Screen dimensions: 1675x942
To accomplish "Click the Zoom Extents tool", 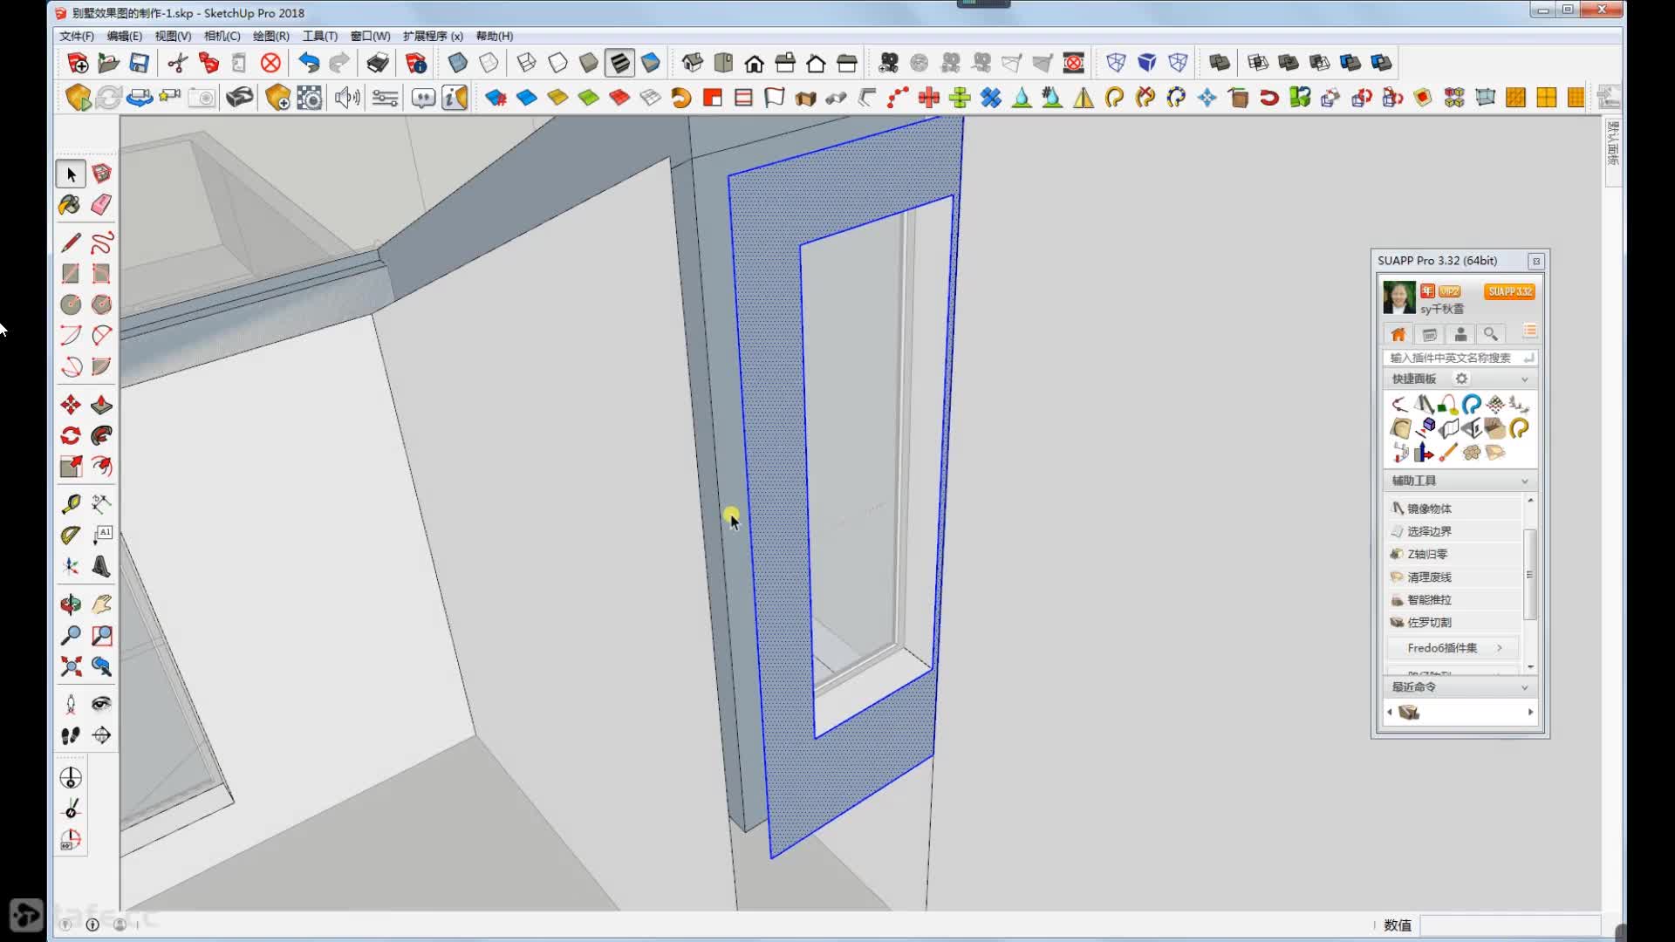I will (71, 666).
